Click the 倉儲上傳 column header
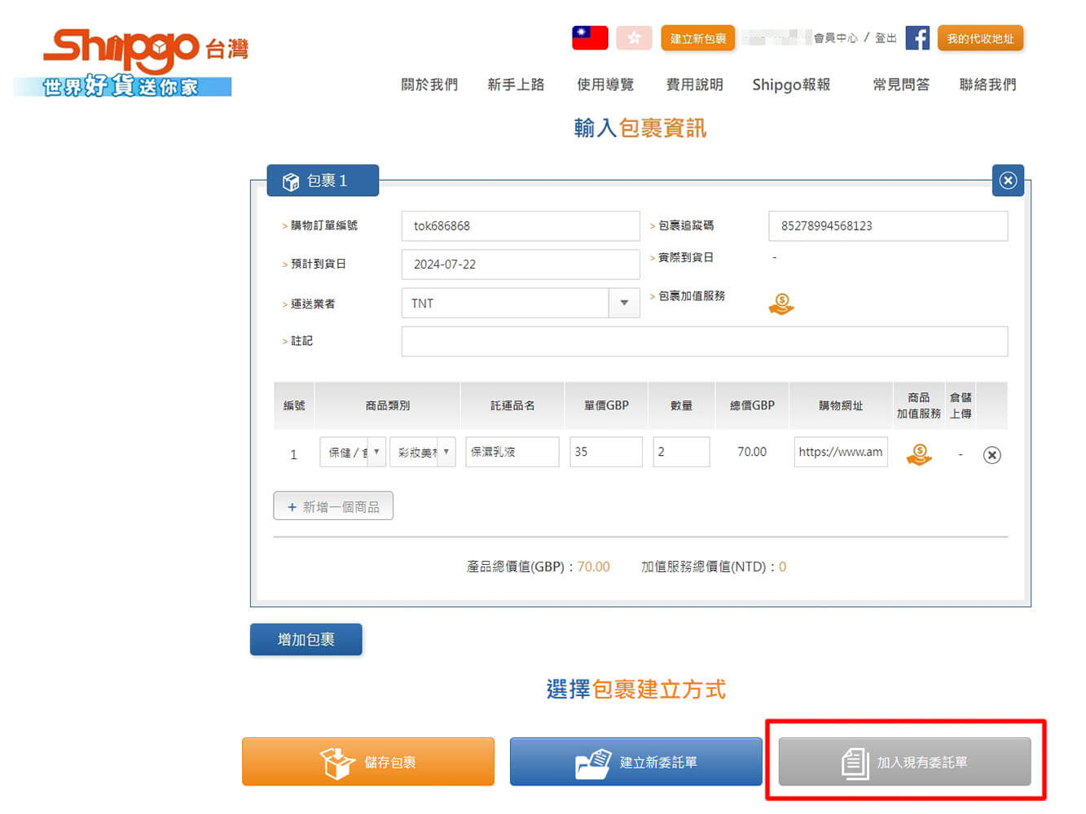This screenshot has width=1086, height=814. pos(961,405)
